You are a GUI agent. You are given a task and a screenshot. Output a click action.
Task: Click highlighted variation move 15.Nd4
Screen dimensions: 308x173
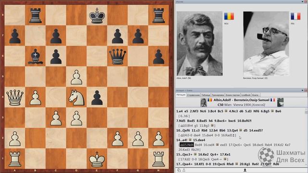click(x=187, y=145)
